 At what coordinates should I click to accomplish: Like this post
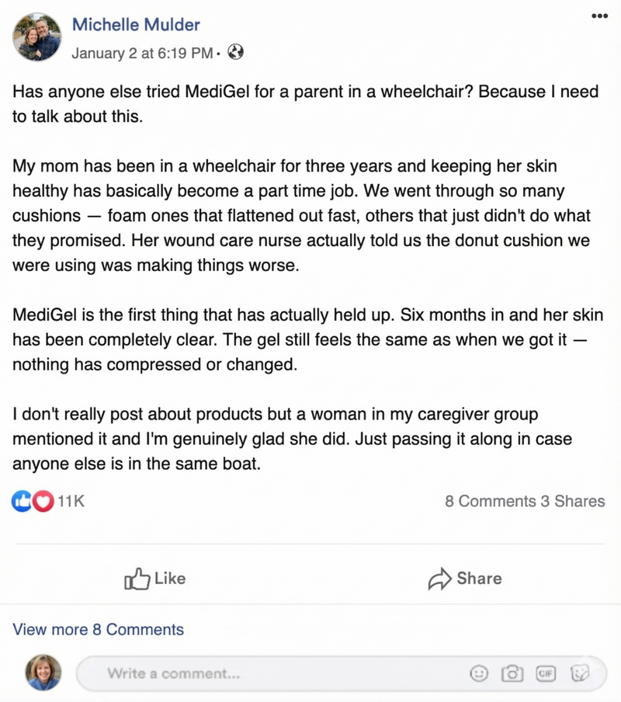(155, 579)
